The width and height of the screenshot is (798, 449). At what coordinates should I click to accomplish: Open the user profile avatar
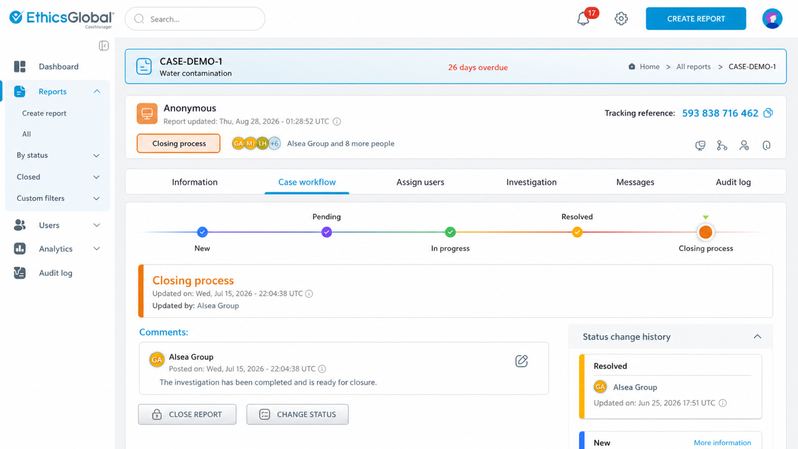click(772, 19)
